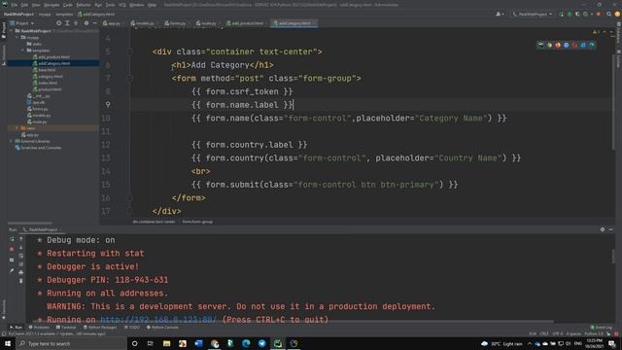Open Project panel settings gear
This screenshot has height=350, width=622.
pyautogui.click(x=86, y=23)
